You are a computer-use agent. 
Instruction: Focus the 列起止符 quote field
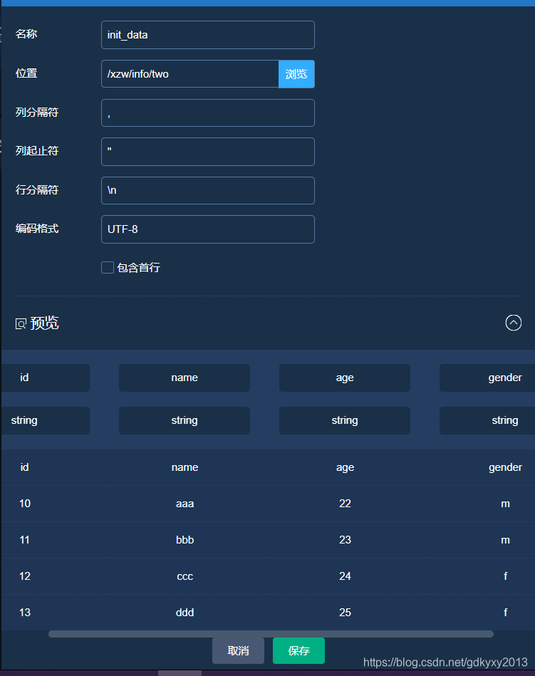point(208,152)
